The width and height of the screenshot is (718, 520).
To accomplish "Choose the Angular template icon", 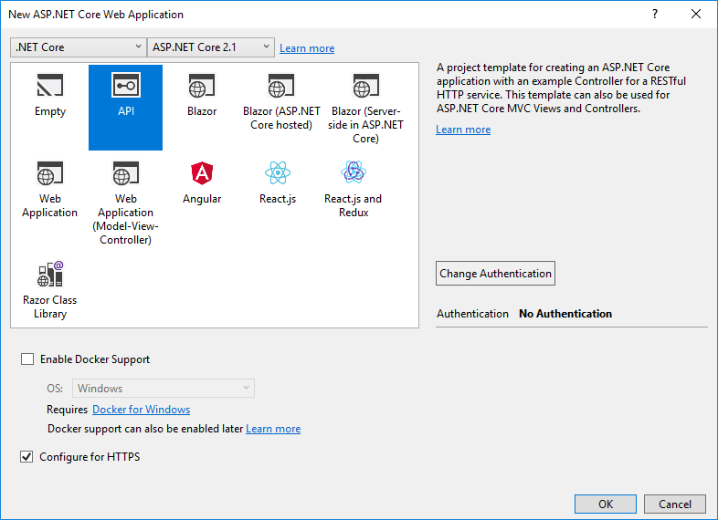I will click(x=202, y=172).
